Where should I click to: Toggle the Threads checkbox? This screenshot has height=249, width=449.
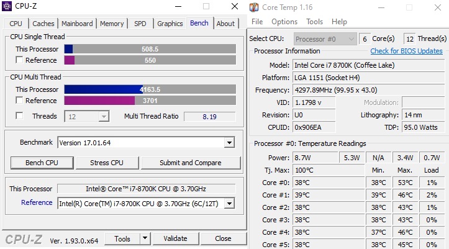[x=19, y=116]
